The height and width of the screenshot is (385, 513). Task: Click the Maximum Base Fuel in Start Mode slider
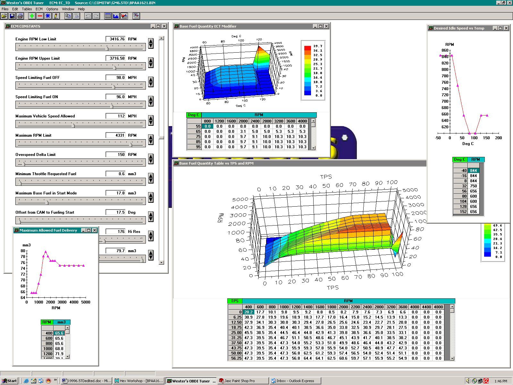pos(80,201)
